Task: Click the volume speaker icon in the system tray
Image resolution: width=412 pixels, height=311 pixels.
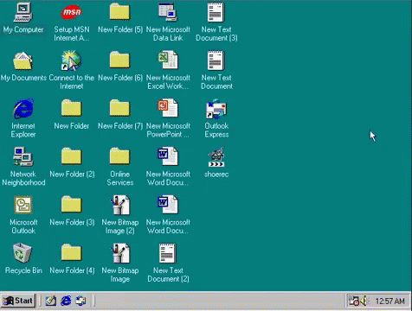Action: click(364, 301)
